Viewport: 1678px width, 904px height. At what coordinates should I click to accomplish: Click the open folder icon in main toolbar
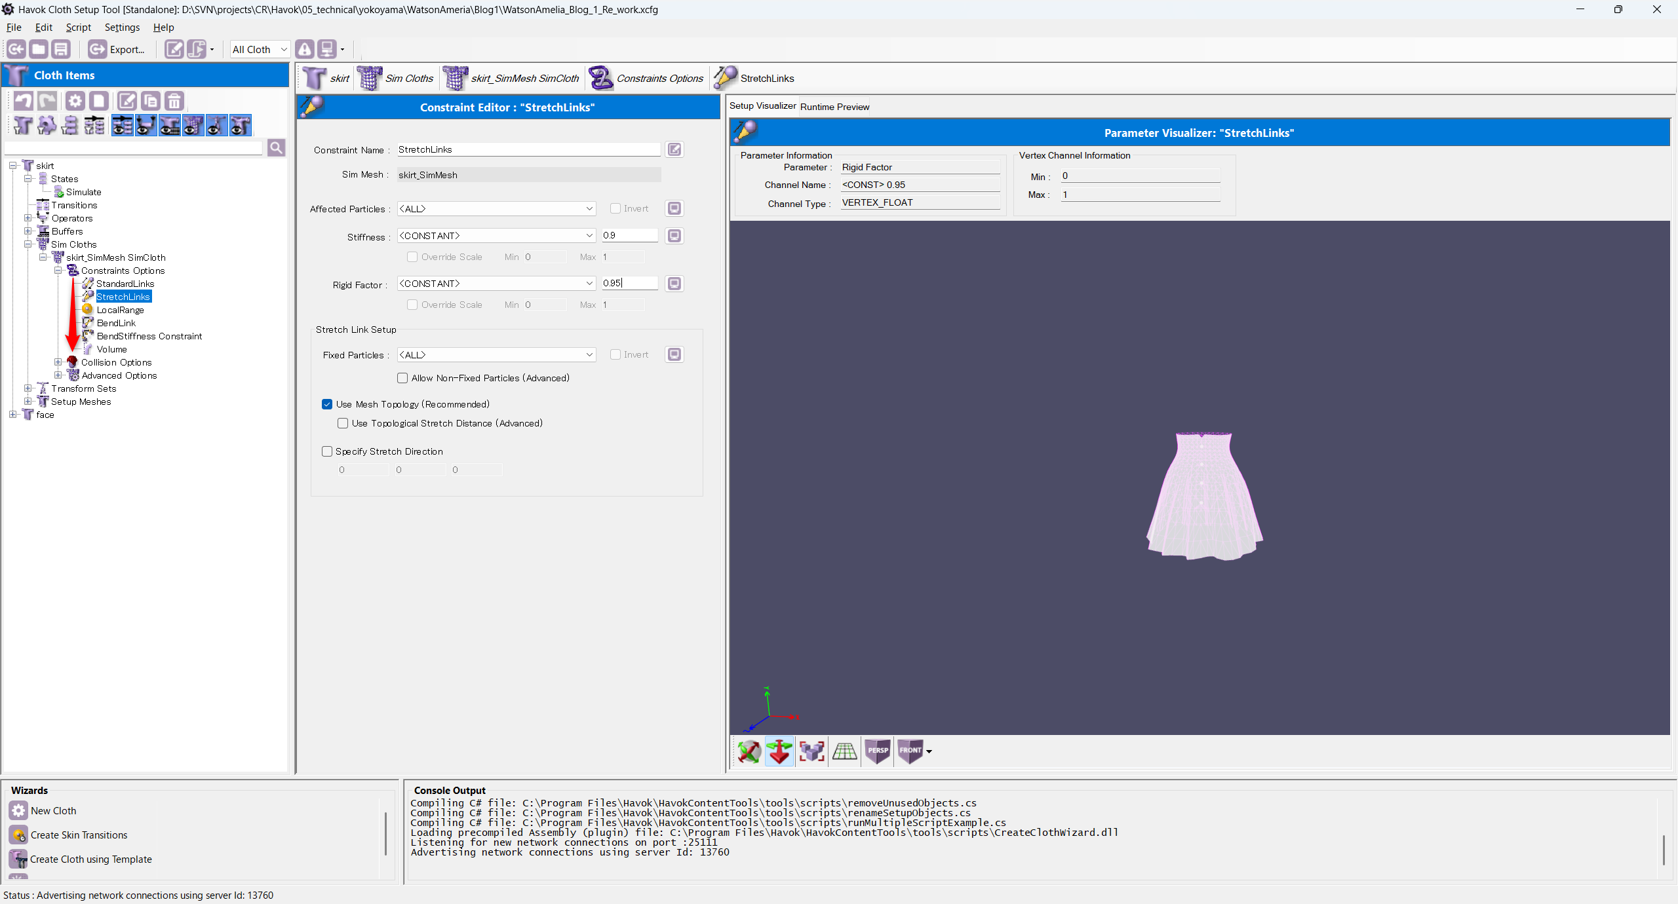pos(39,49)
